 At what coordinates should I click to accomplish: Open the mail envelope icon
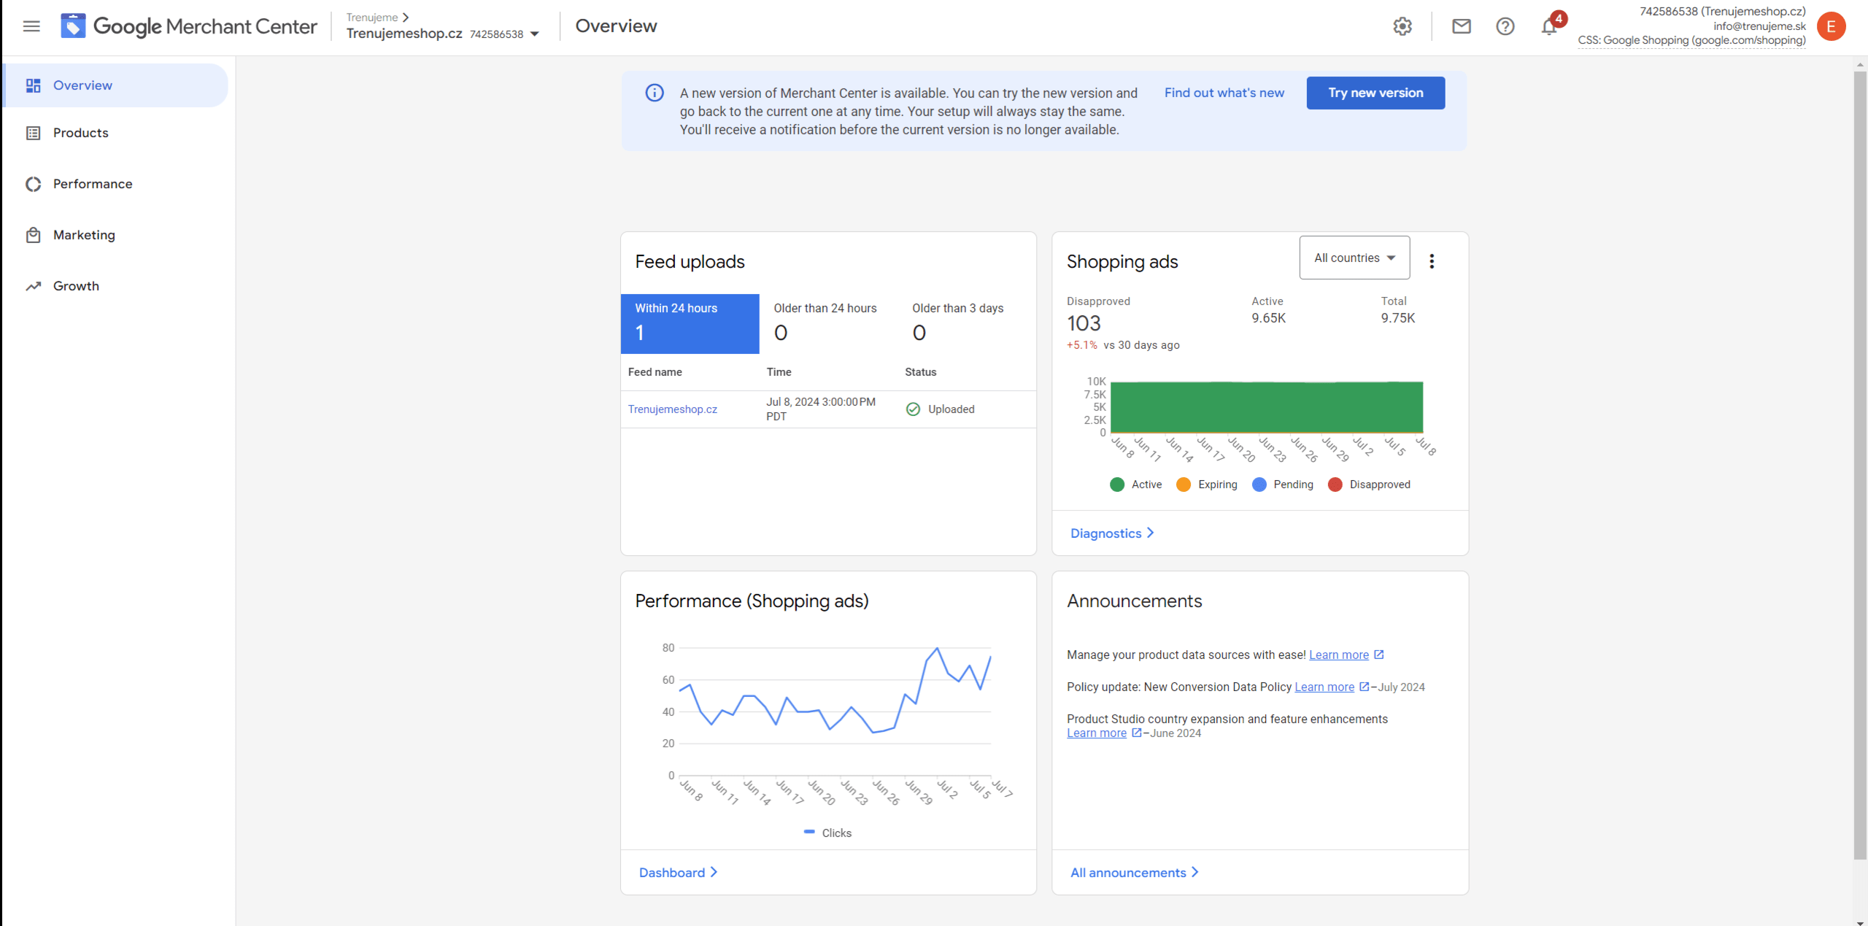(x=1461, y=26)
